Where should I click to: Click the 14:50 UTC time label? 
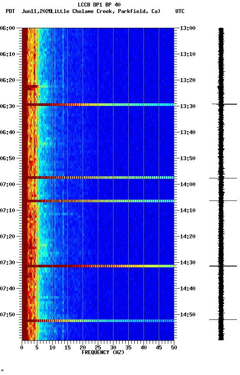(187, 315)
